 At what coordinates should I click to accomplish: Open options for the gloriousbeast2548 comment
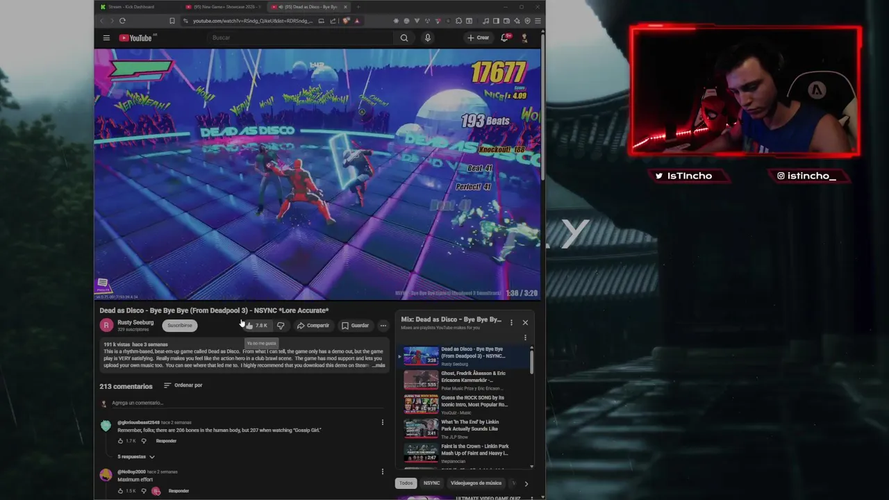(382, 422)
